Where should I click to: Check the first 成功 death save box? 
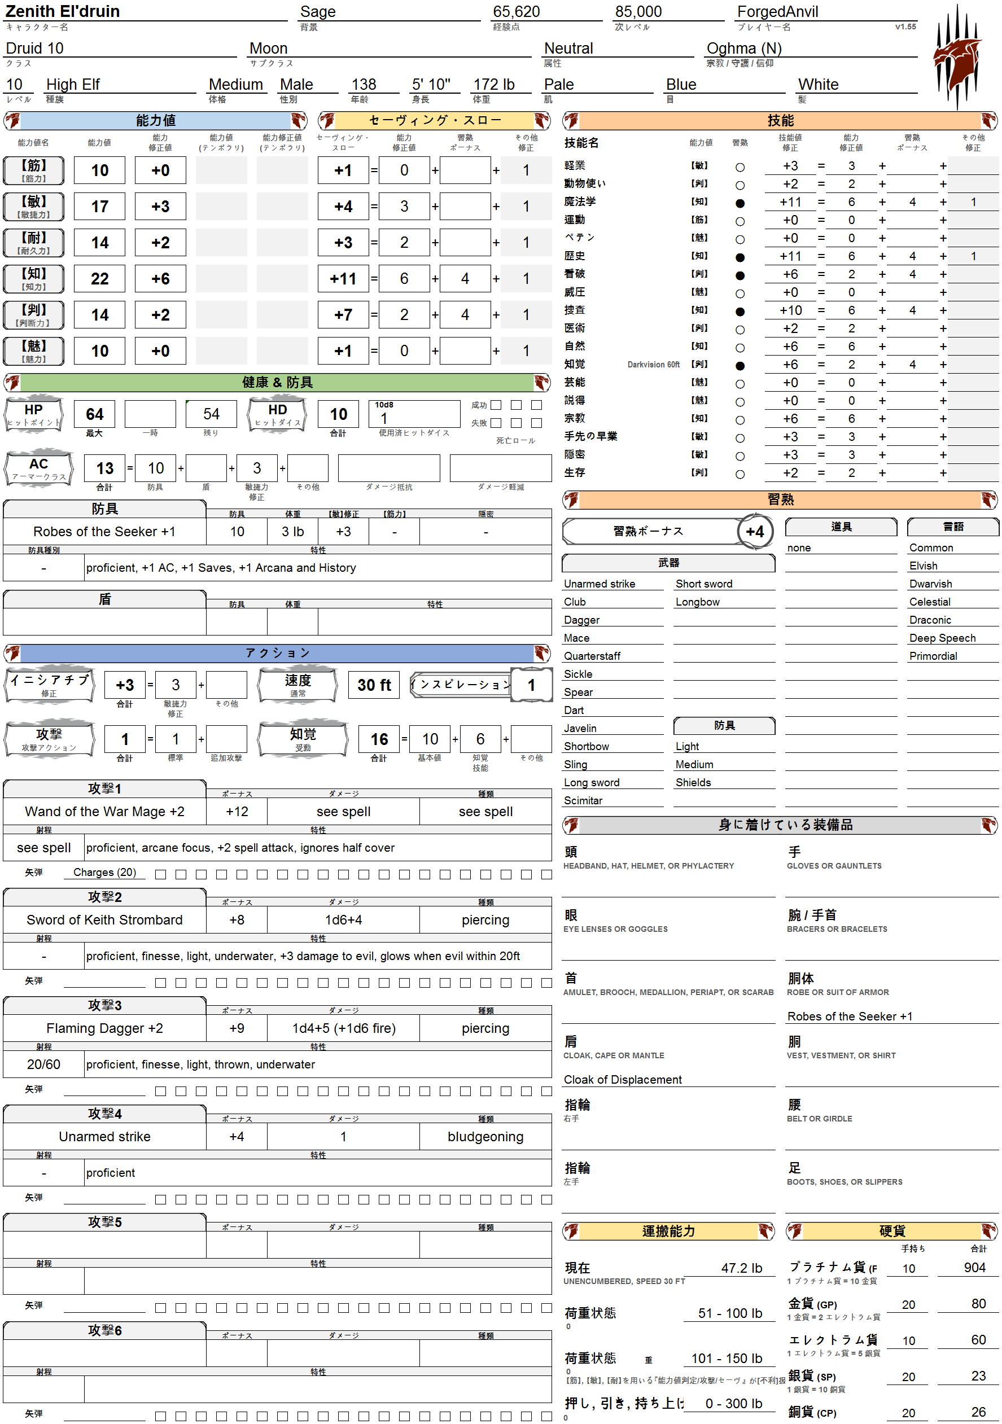[496, 405]
